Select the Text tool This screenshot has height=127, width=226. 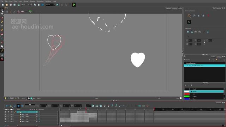tap(2, 26)
